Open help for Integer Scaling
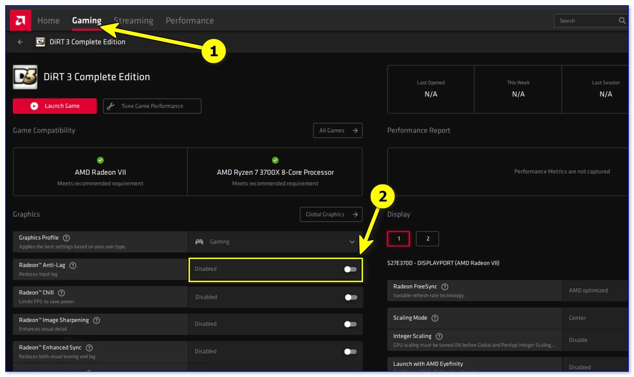This screenshot has height=377, width=634. pyautogui.click(x=439, y=336)
